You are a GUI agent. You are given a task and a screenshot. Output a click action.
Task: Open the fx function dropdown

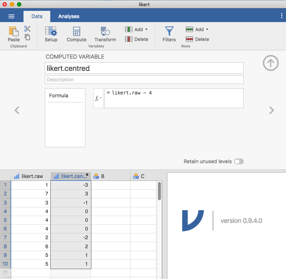(98, 98)
